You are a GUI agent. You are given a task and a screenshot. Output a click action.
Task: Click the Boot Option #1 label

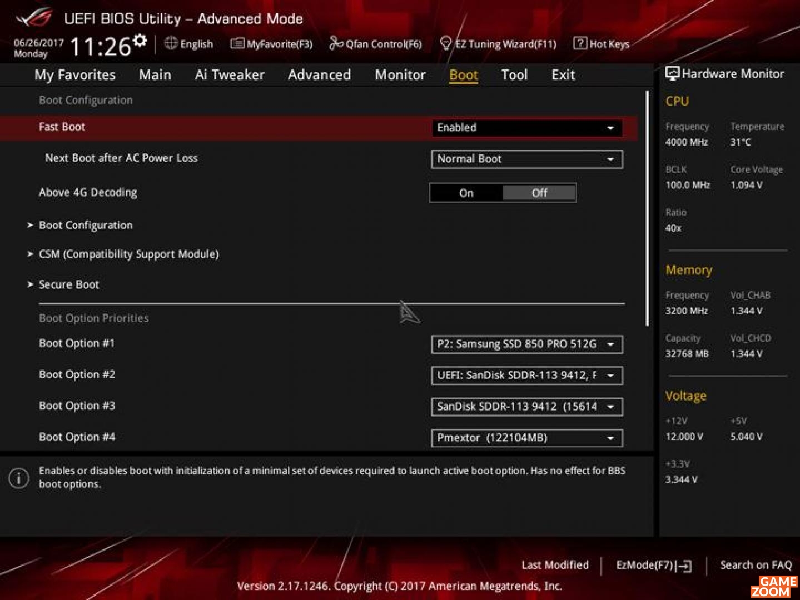pos(77,343)
